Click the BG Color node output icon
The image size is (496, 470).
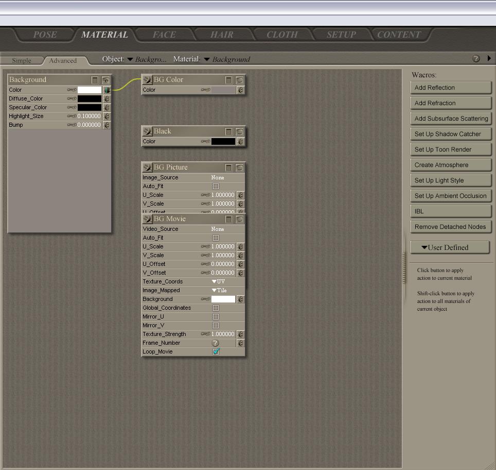pyautogui.click(x=147, y=80)
